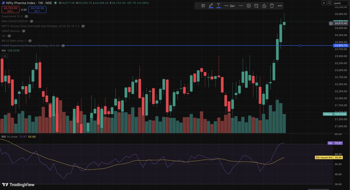Click the RSI 14 close legend title
The image size is (350, 190).
pyautogui.click(x=9, y=137)
